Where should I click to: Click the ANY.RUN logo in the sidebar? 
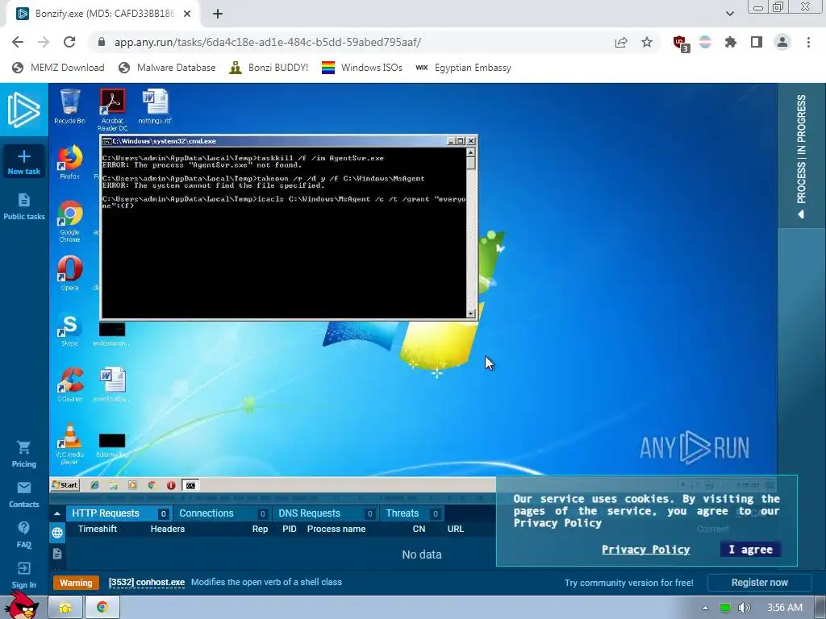tap(23, 110)
